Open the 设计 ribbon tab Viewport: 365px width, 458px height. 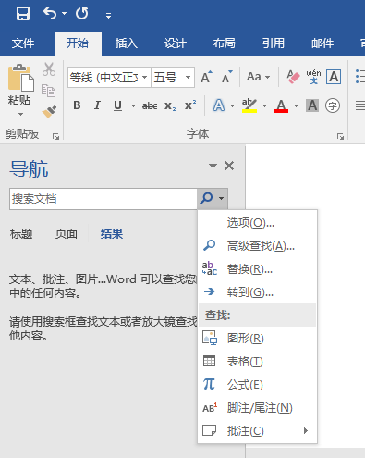176,43
